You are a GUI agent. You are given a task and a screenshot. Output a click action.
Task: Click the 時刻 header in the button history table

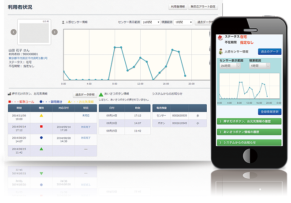tap(19, 108)
